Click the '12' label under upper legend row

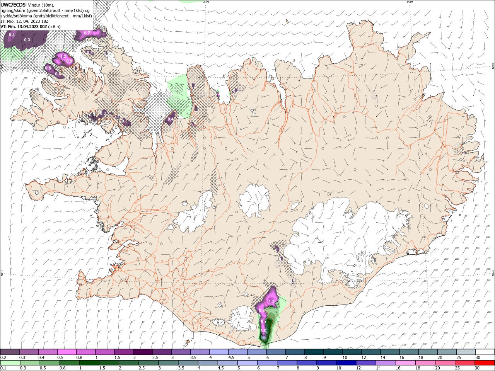[x=364, y=357]
